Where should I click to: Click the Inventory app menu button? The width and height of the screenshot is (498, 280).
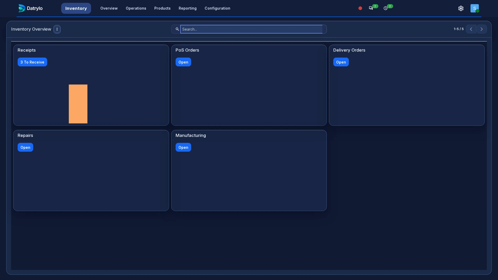(x=76, y=8)
